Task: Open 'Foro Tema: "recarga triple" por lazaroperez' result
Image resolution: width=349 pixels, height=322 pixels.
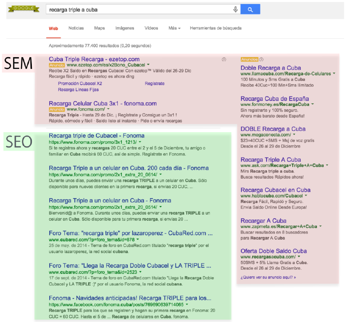Action: pyautogui.click(x=130, y=233)
